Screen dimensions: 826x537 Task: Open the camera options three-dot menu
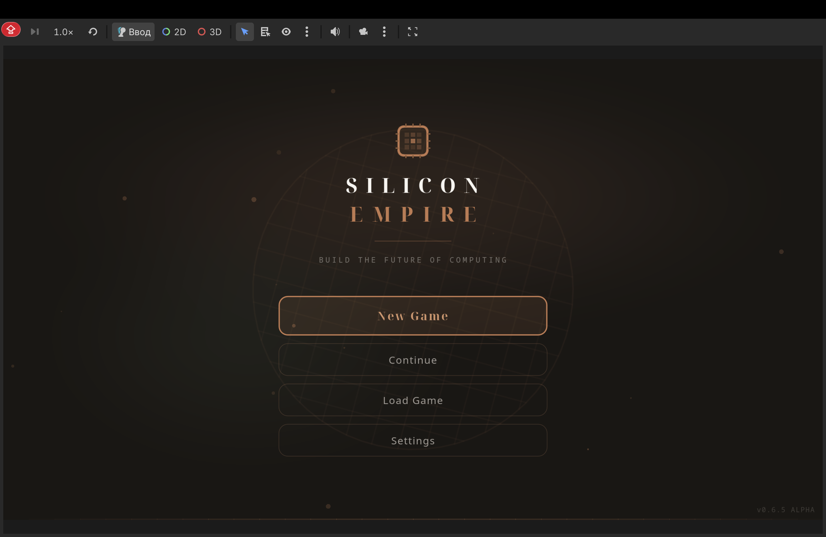click(x=384, y=32)
